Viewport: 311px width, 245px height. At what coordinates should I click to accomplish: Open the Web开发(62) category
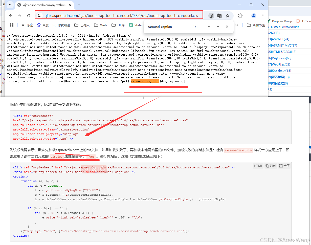tap(279, 64)
